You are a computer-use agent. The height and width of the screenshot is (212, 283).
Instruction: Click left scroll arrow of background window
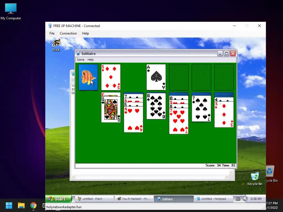click(73, 177)
